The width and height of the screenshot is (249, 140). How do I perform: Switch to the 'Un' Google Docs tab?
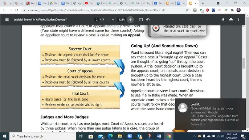181,3
